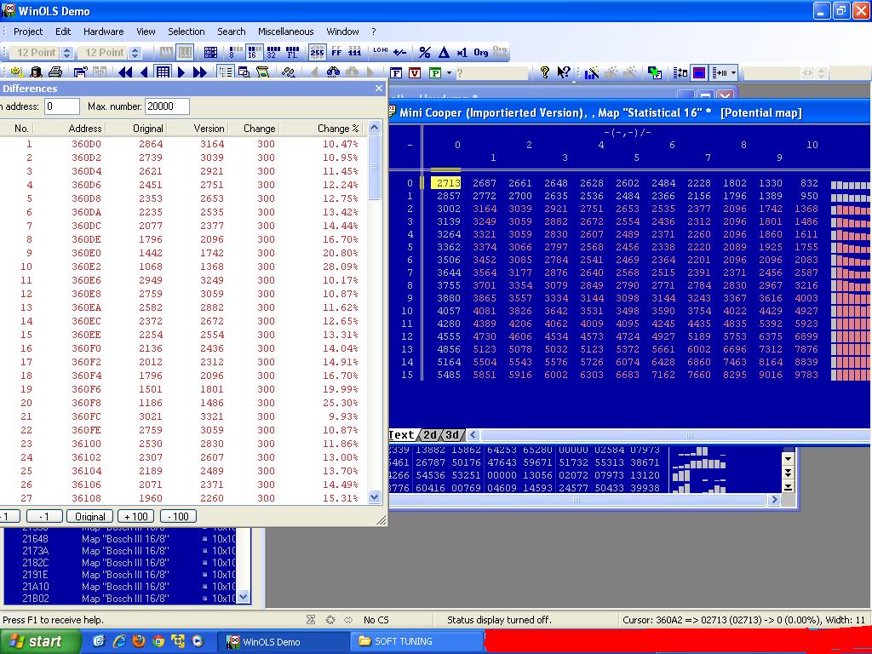
Task: Sort differences by Address column
Action: coord(85,129)
